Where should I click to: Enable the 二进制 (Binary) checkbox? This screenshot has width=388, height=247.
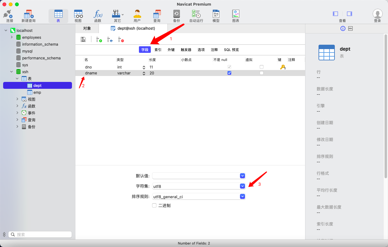pyautogui.click(x=154, y=205)
